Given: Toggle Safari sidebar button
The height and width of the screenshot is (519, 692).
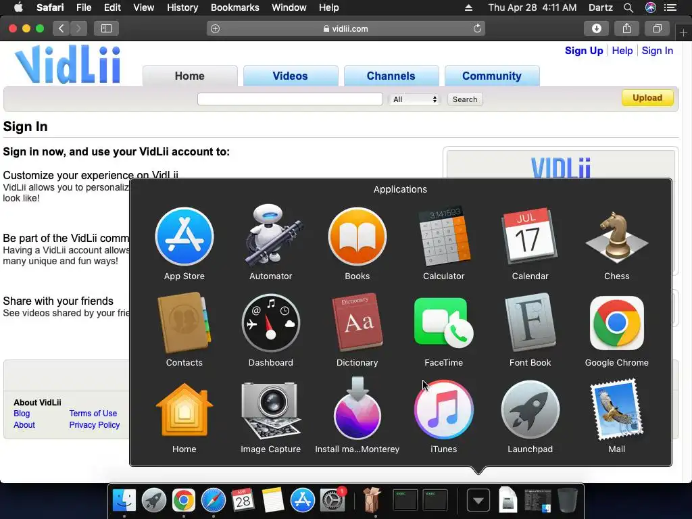Looking at the screenshot, I should 106,28.
